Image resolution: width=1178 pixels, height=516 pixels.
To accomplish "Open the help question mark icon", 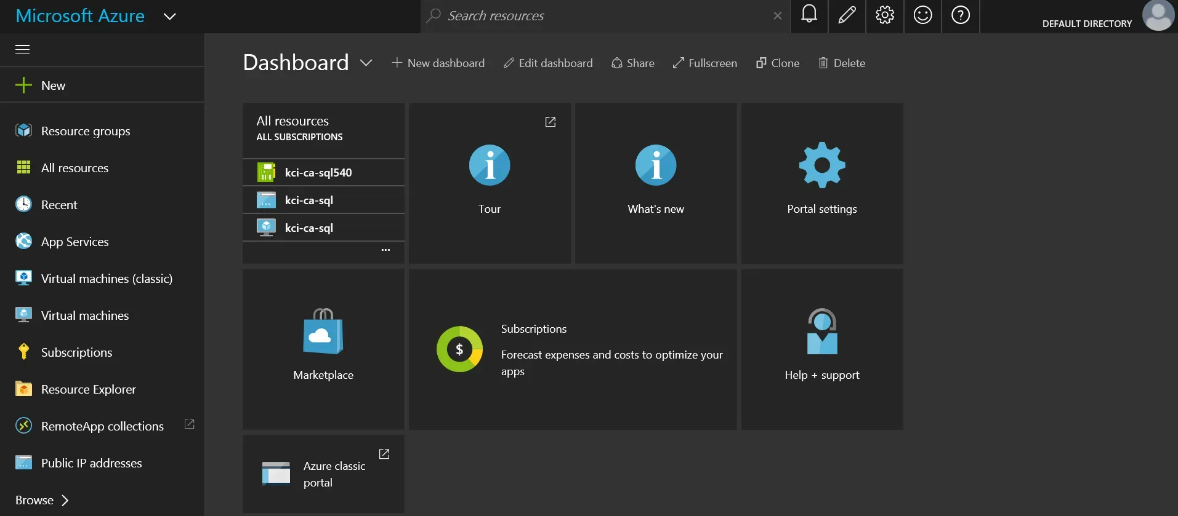I will click(960, 15).
